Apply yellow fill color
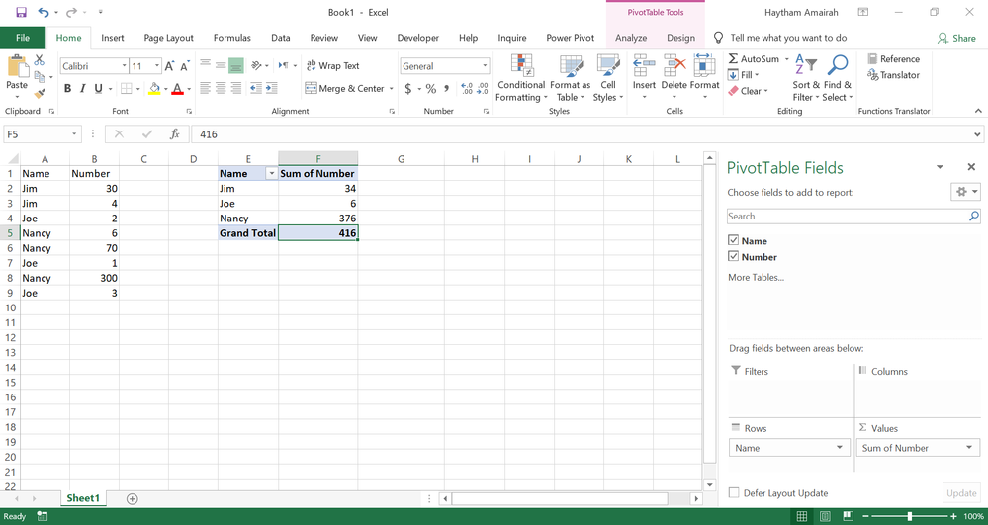 (x=154, y=89)
